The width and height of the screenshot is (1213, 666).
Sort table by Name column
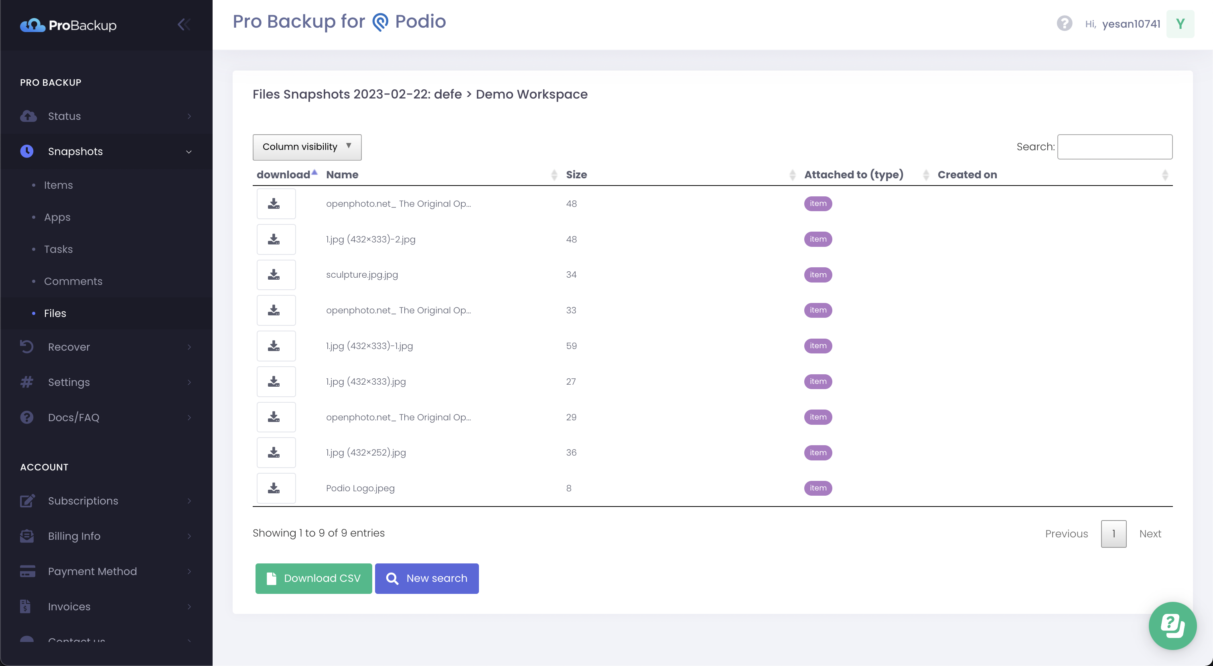(x=342, y=175)
